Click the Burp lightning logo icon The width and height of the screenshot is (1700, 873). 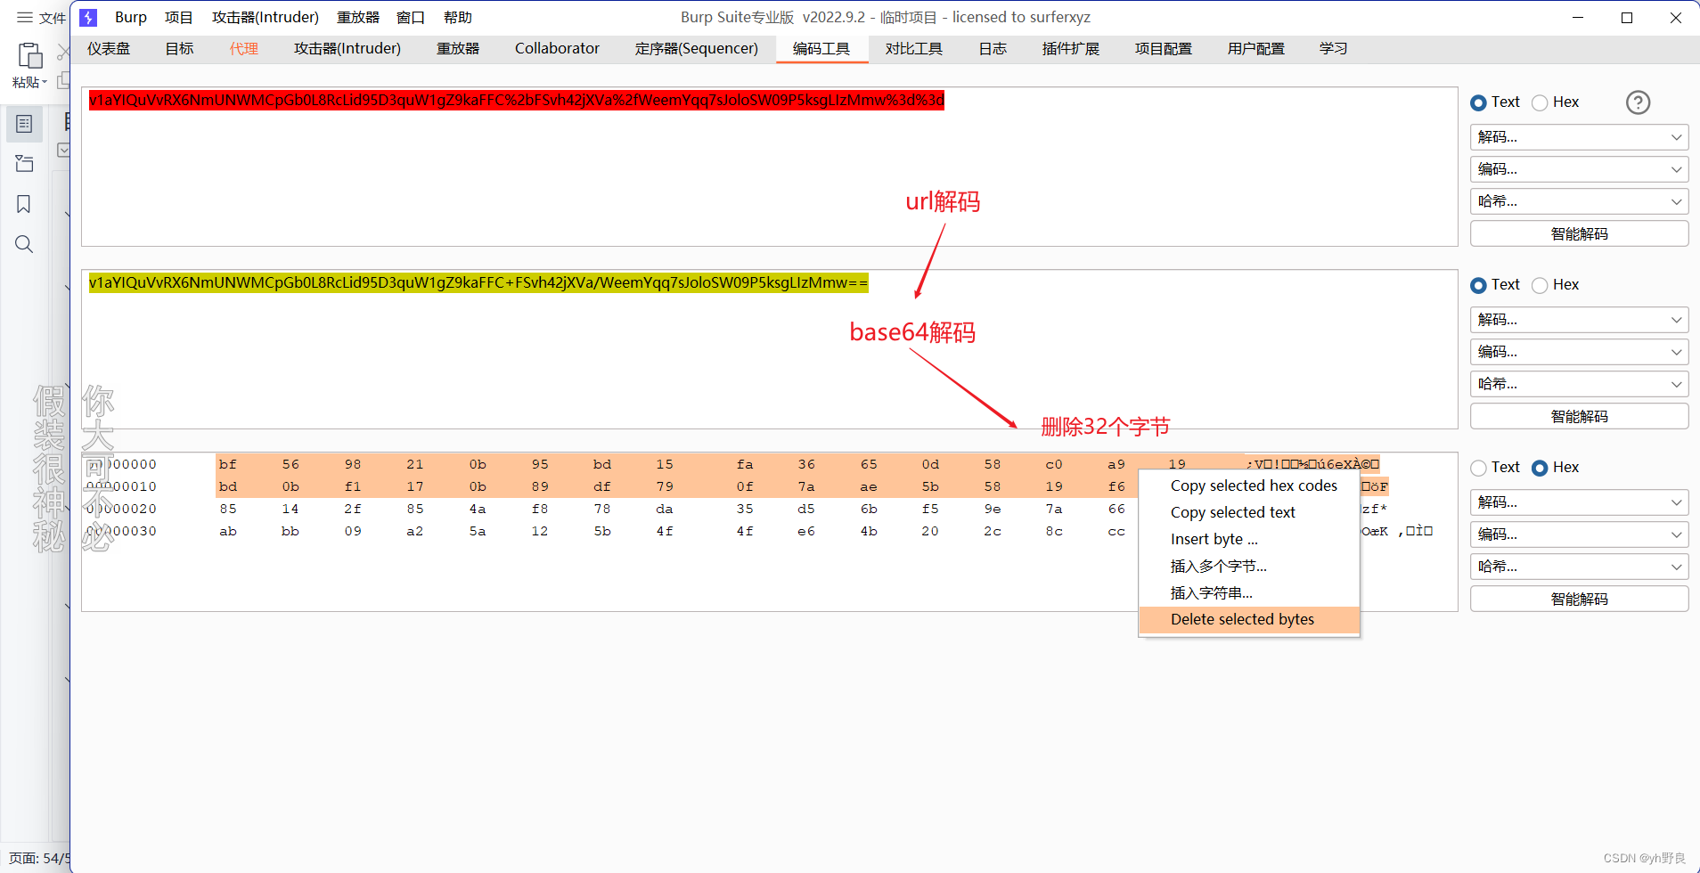click(88, 18)
